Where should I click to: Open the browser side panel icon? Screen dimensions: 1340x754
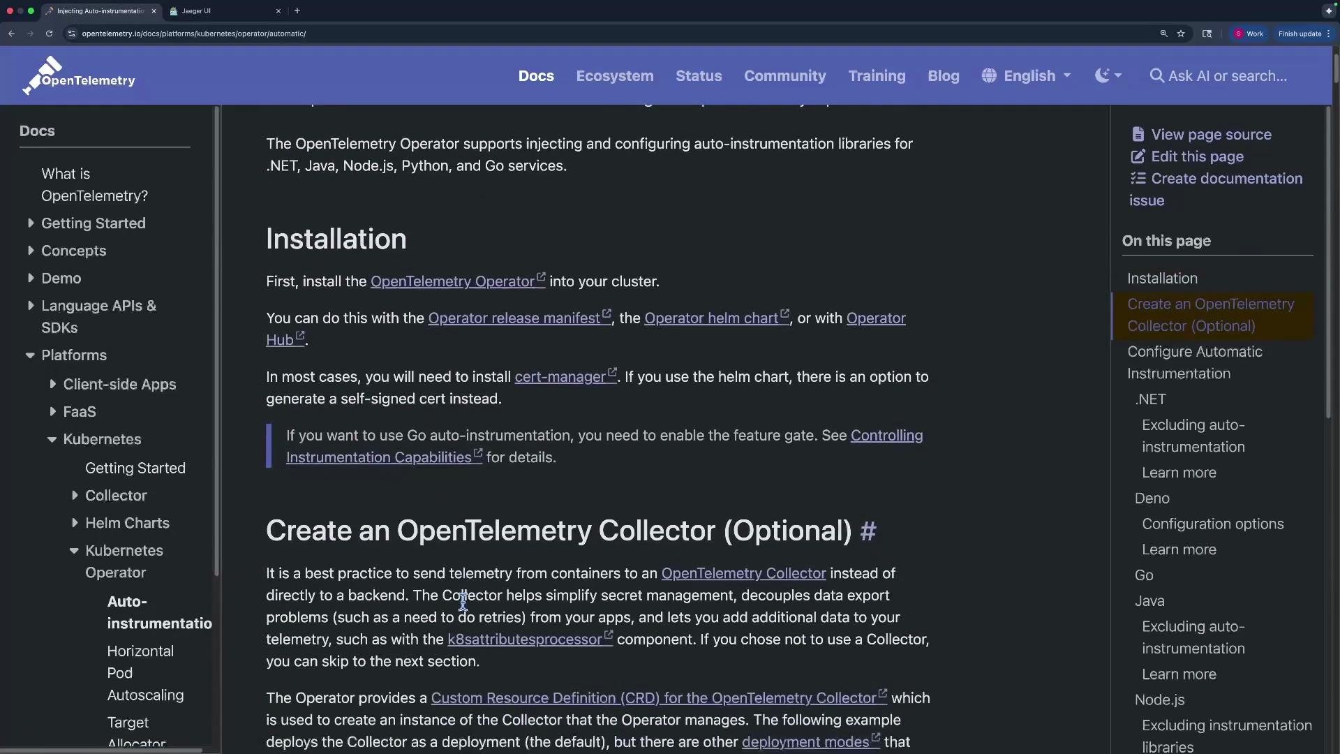point(1207,34)
